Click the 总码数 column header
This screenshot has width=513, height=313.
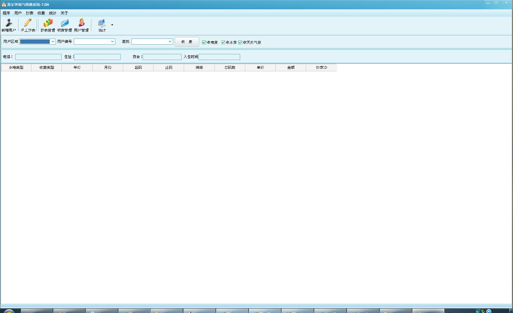(x=230, y=67)
